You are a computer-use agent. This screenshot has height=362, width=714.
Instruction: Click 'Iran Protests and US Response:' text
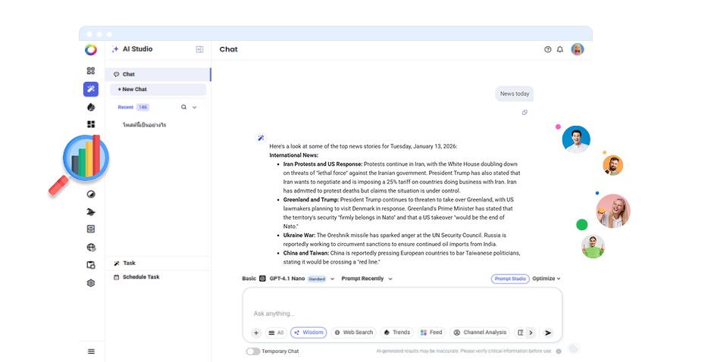pyautogui.click(x=323, y=164)
